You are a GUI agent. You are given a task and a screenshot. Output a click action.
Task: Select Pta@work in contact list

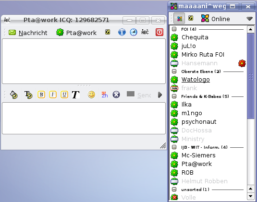coord(196,164)
